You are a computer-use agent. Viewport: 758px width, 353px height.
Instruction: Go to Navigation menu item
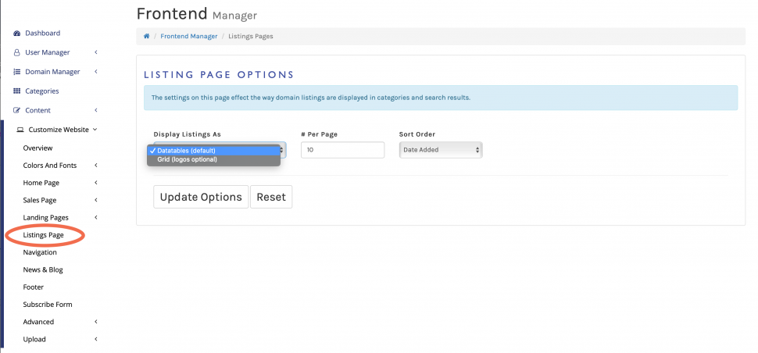click(40, 252)
